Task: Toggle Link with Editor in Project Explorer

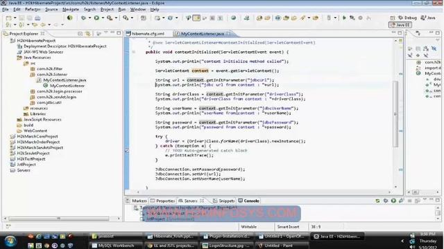Action: pos(88,34)
